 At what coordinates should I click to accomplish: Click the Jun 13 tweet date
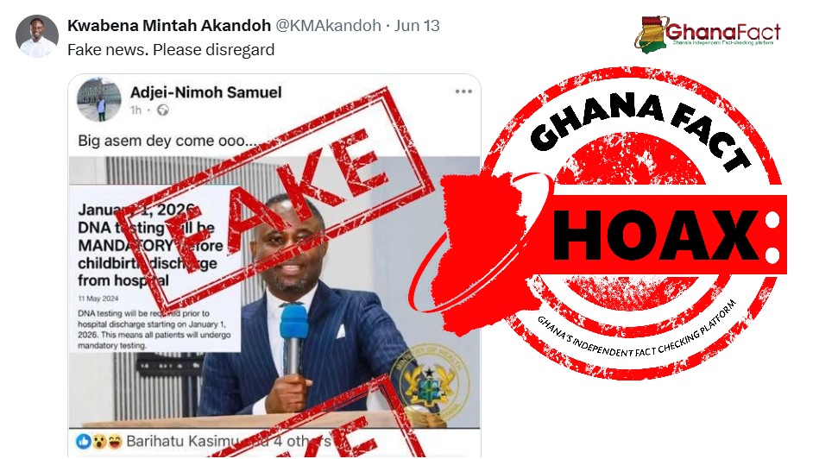(417, 25)
